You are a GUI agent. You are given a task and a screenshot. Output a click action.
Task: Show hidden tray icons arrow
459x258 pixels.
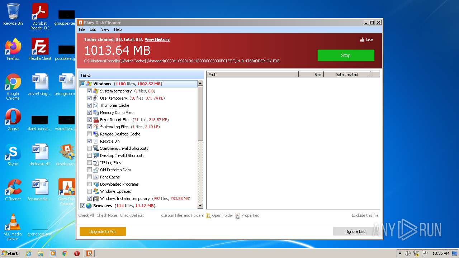pyautogui.click(x=400, y=253)
